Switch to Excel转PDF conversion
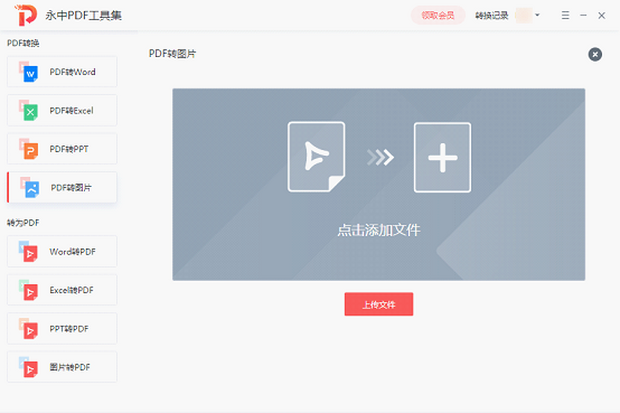Viewport: 620px width, 413px height. pyautogui.click(x=71, y=290)
